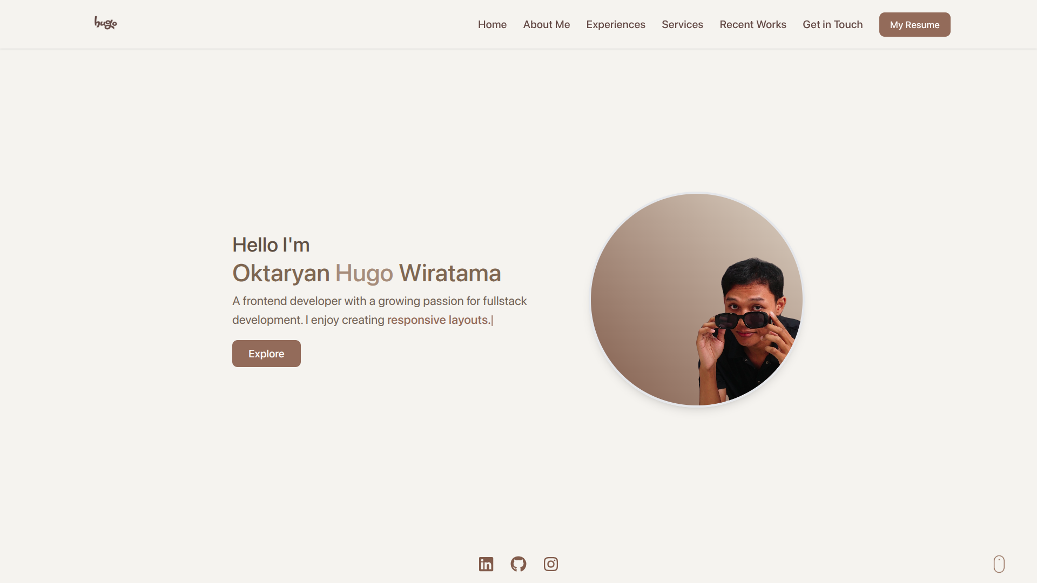
Task: Click the mouse scroll-down indicator icon
Action: tap(999, 564)
